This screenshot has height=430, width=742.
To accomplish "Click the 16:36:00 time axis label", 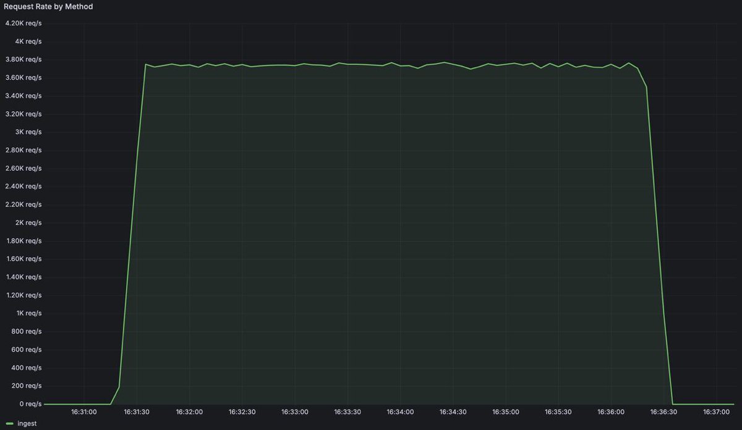I will 611,411.
